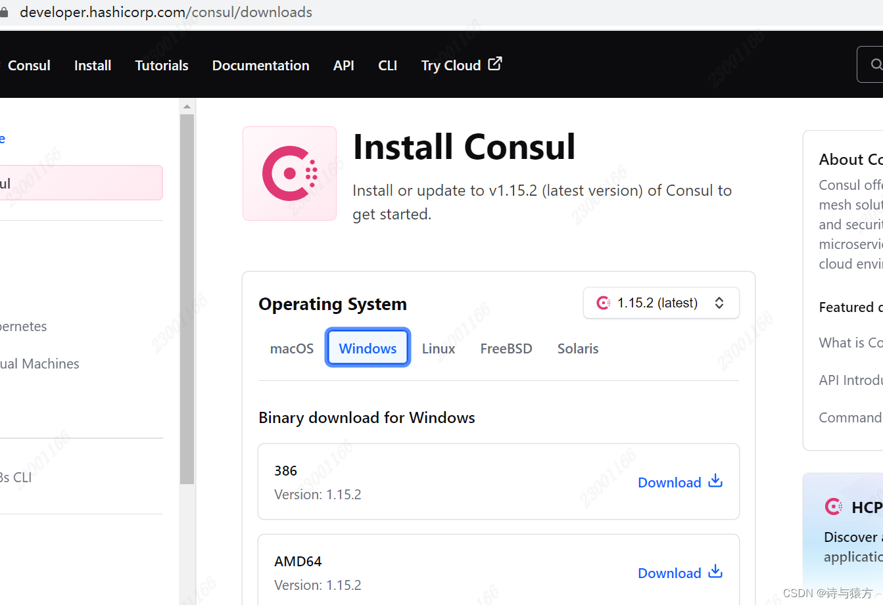The image size is (883, 605).
Task: Download the AMD64 binary
Action: tap(680, 573)
